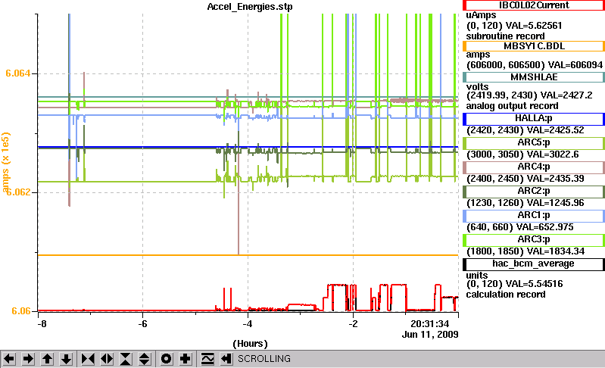
Task: Select the ARC5:p curve legend
Action: [x=534, y=142]
